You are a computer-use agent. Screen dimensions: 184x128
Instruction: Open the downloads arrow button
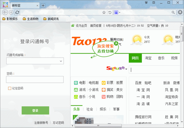click(180, 12)
